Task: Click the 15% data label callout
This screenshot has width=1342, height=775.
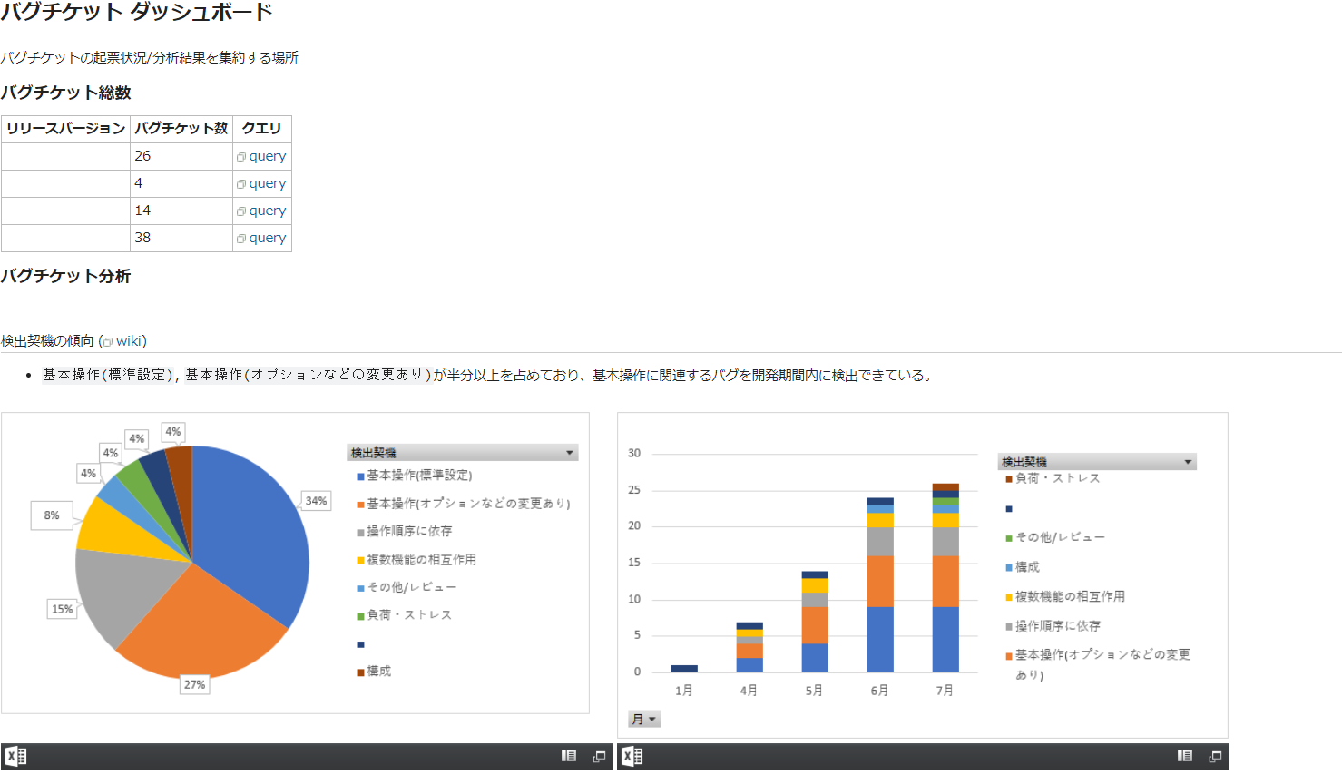Action: tap(62, 610)
